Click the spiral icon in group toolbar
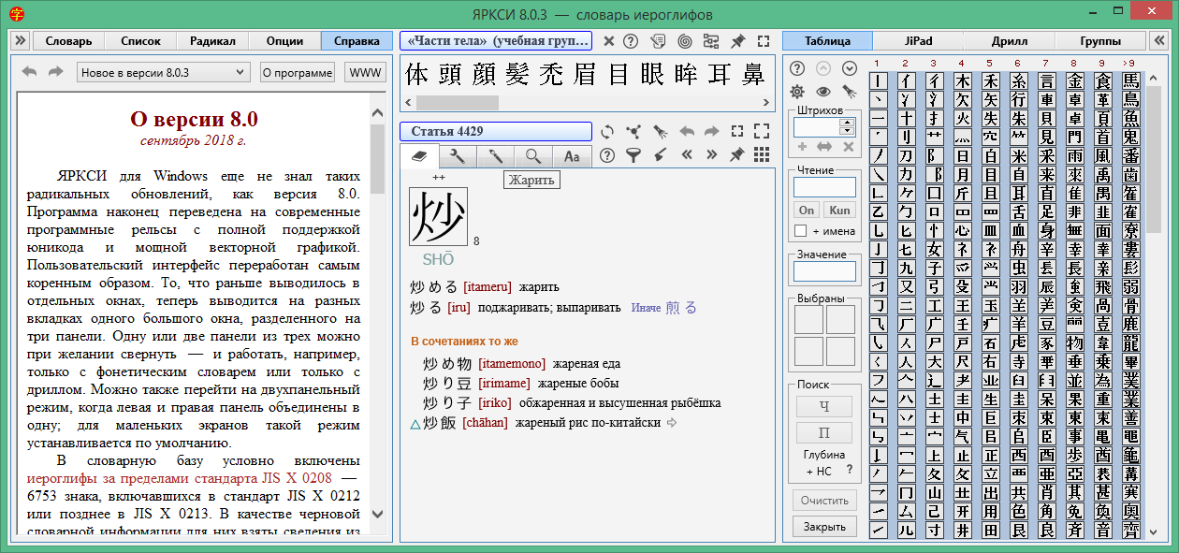This screenshot has height=553, width=1179. click(685, 41)
